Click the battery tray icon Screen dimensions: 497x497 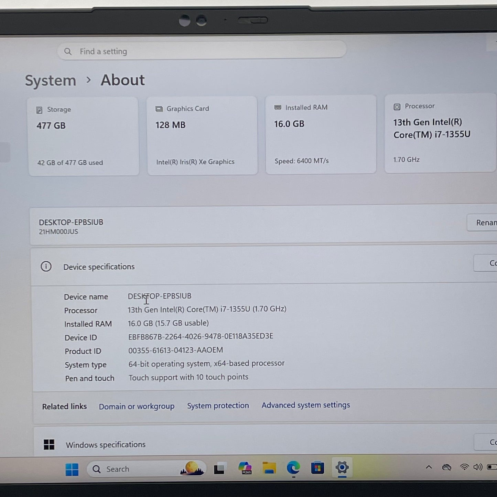point(492,467)
